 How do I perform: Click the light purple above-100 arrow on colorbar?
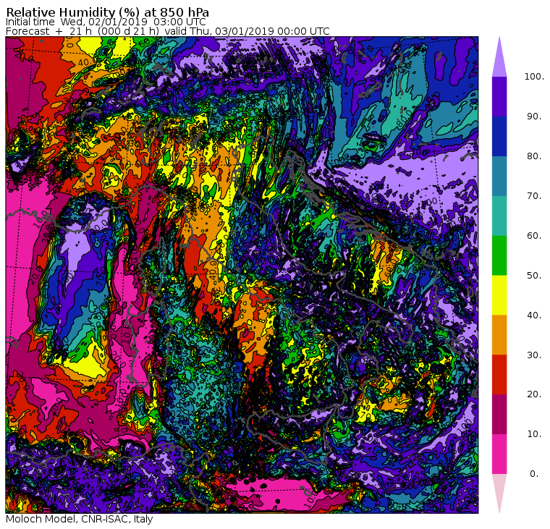click(x=499, y=57)
